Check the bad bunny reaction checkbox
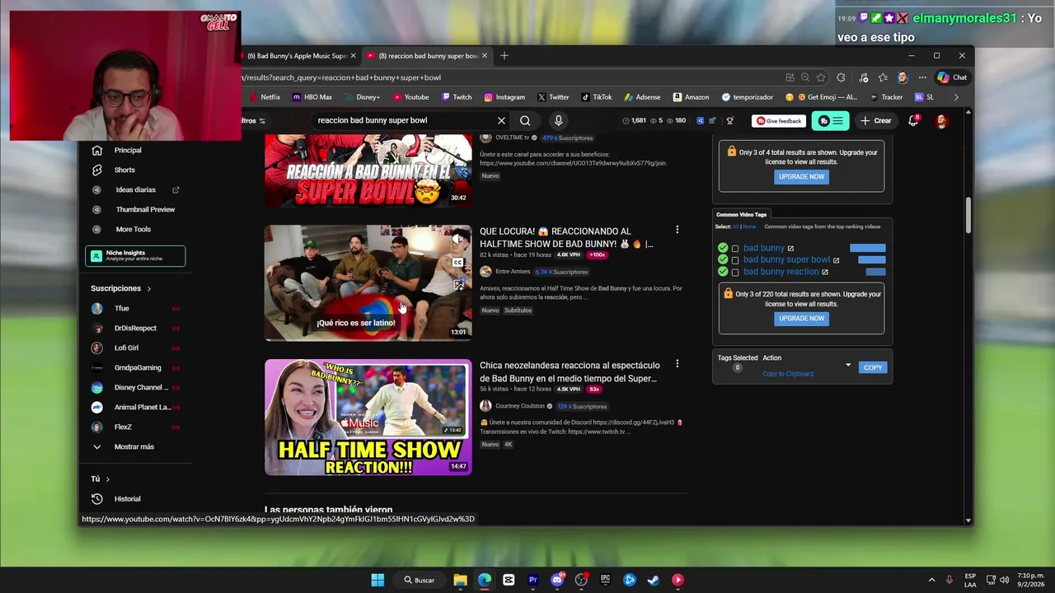 (735, 272)
